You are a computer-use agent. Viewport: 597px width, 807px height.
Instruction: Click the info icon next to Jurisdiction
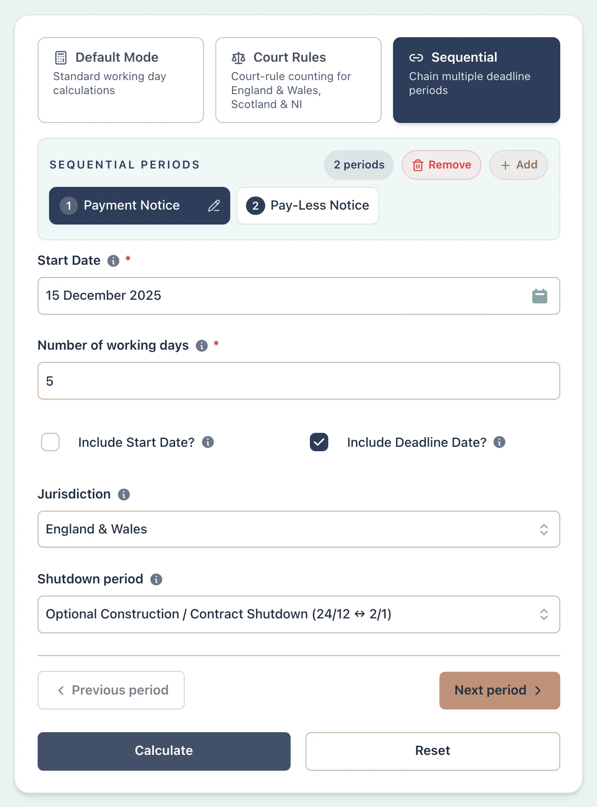pyautogui.click(x=124, y=494)
